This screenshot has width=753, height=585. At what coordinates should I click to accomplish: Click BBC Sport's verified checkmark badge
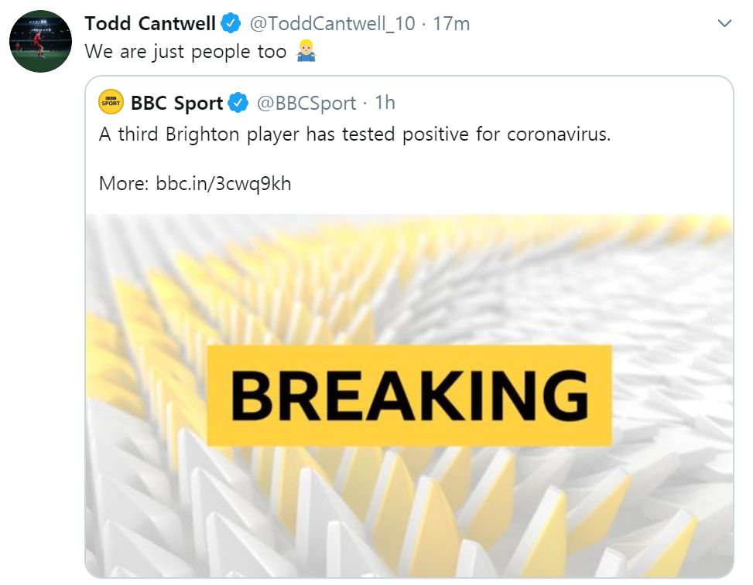(x=238, y=102)
